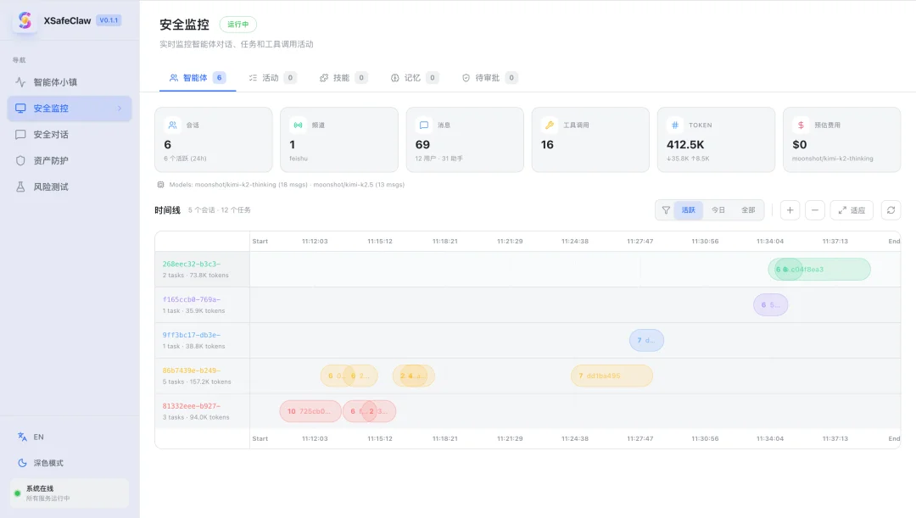916x518 pixels.
Task: Click the timeline filter funnel icon
Action: pos(666,210)
